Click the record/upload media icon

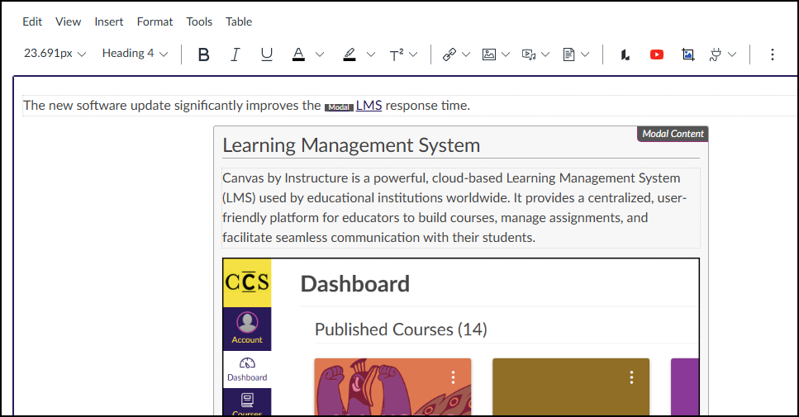click(x=529, y=54)
